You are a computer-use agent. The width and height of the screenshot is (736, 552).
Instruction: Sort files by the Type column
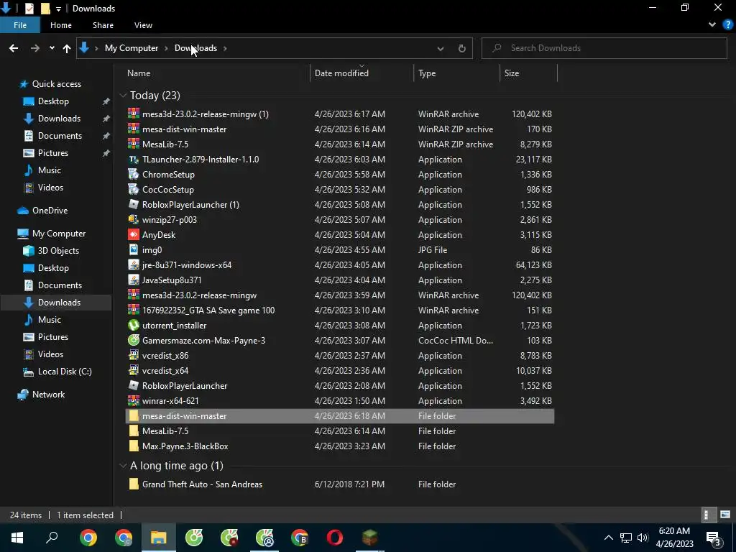tap(427, 73)
